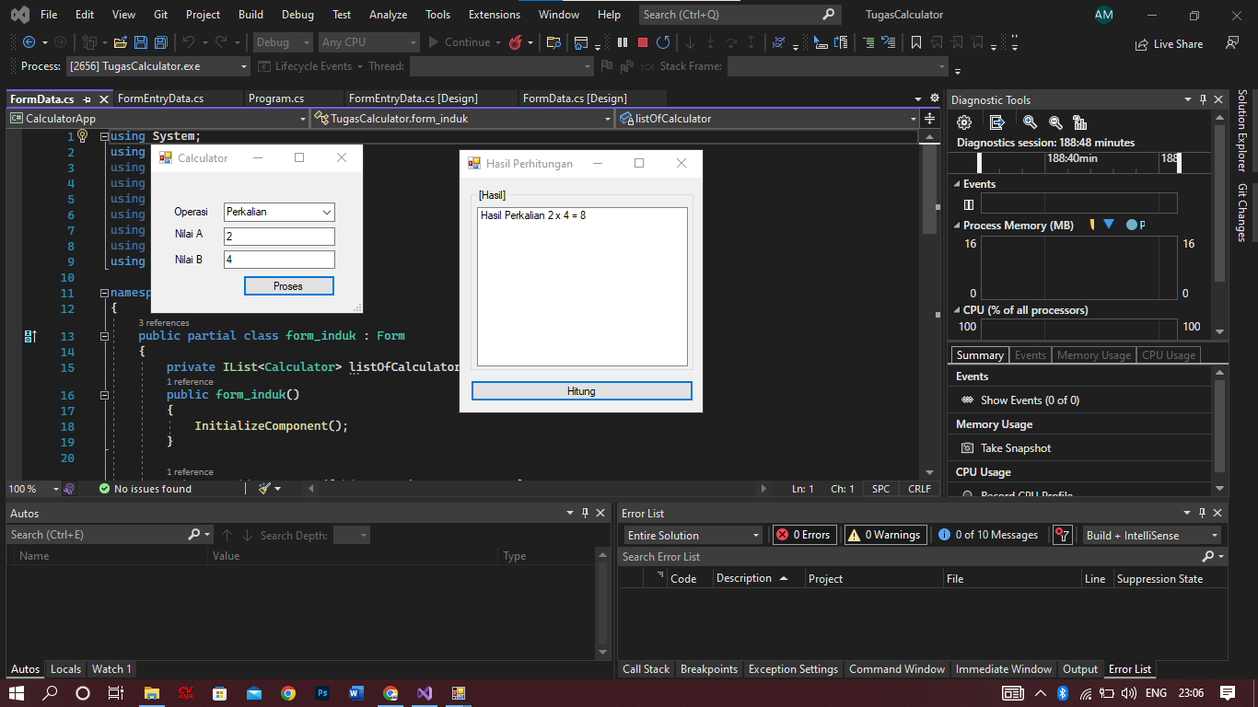Click the Live Share button
Image resolution: width=1258 pixels, height=707 pixels.
1168,43
